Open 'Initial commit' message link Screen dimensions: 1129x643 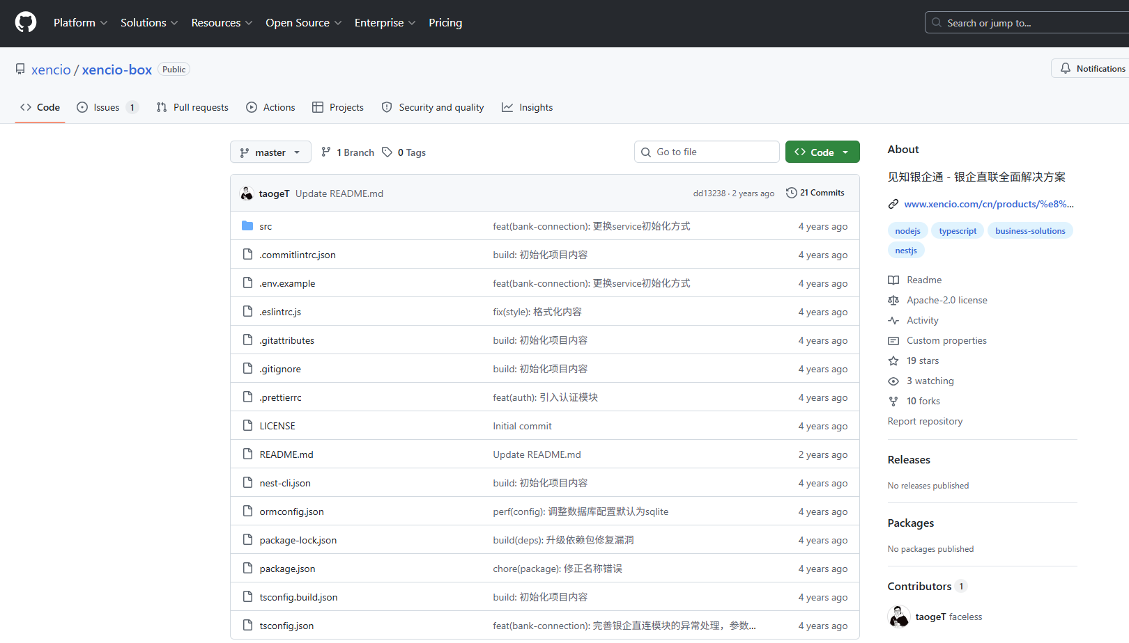(x=522, y=426)
